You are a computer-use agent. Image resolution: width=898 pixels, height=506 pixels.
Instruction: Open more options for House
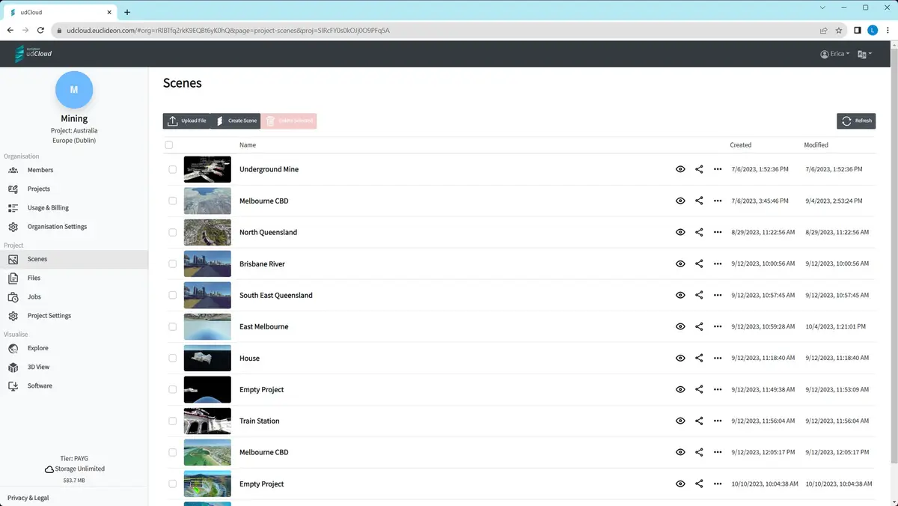(718, 358)
